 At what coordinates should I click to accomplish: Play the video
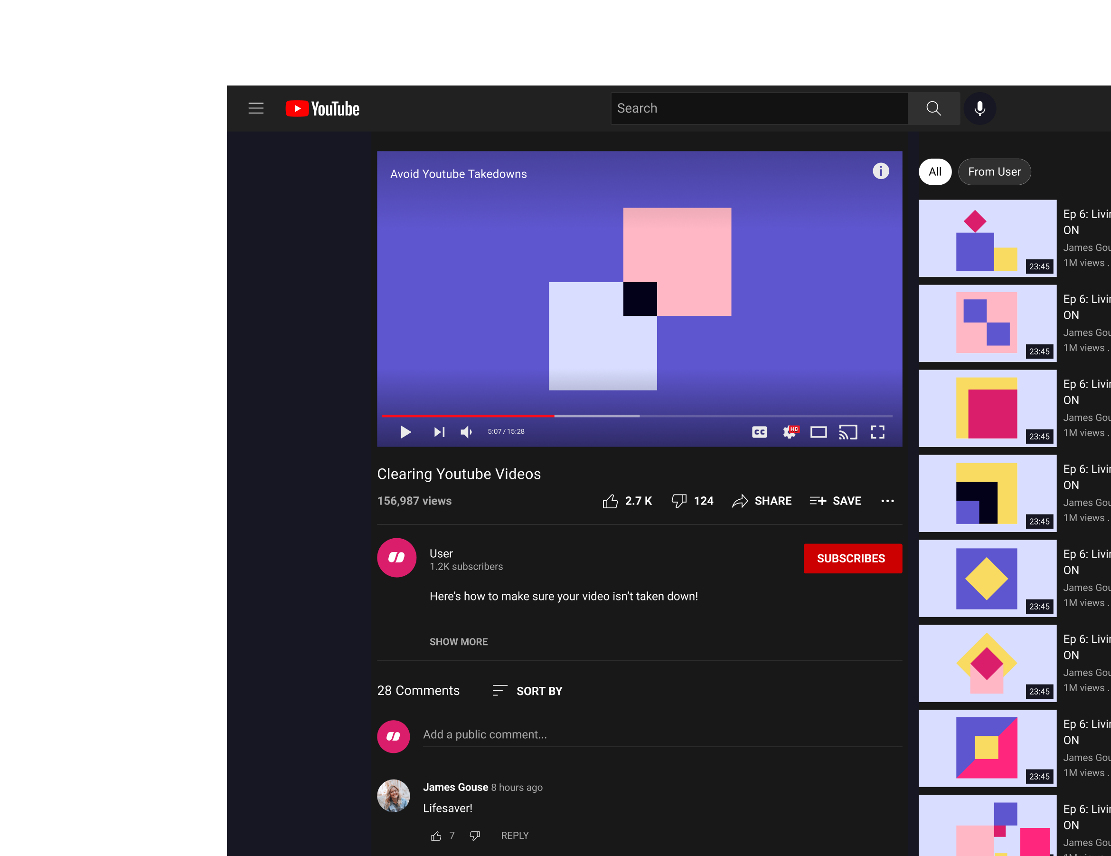click(405, 432)
